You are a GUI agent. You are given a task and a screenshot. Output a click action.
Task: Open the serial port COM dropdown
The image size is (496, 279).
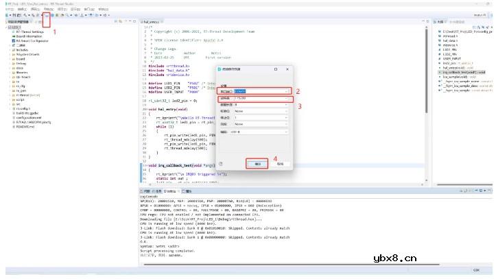tap(261, 90)
